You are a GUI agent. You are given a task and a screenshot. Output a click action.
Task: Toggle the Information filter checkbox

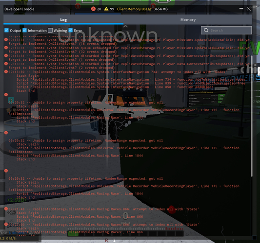pos(24,30)
